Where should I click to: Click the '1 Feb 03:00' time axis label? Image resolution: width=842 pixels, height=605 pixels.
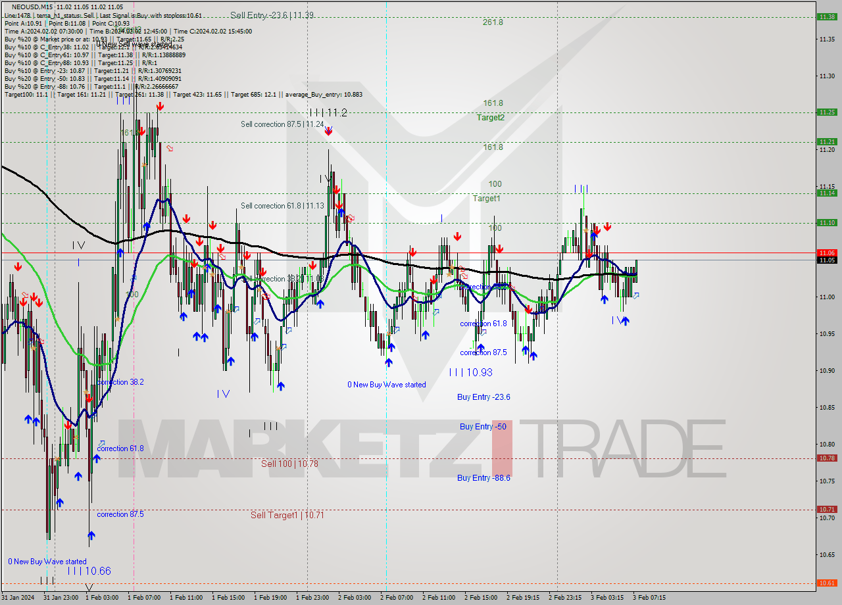coord(102,598)
